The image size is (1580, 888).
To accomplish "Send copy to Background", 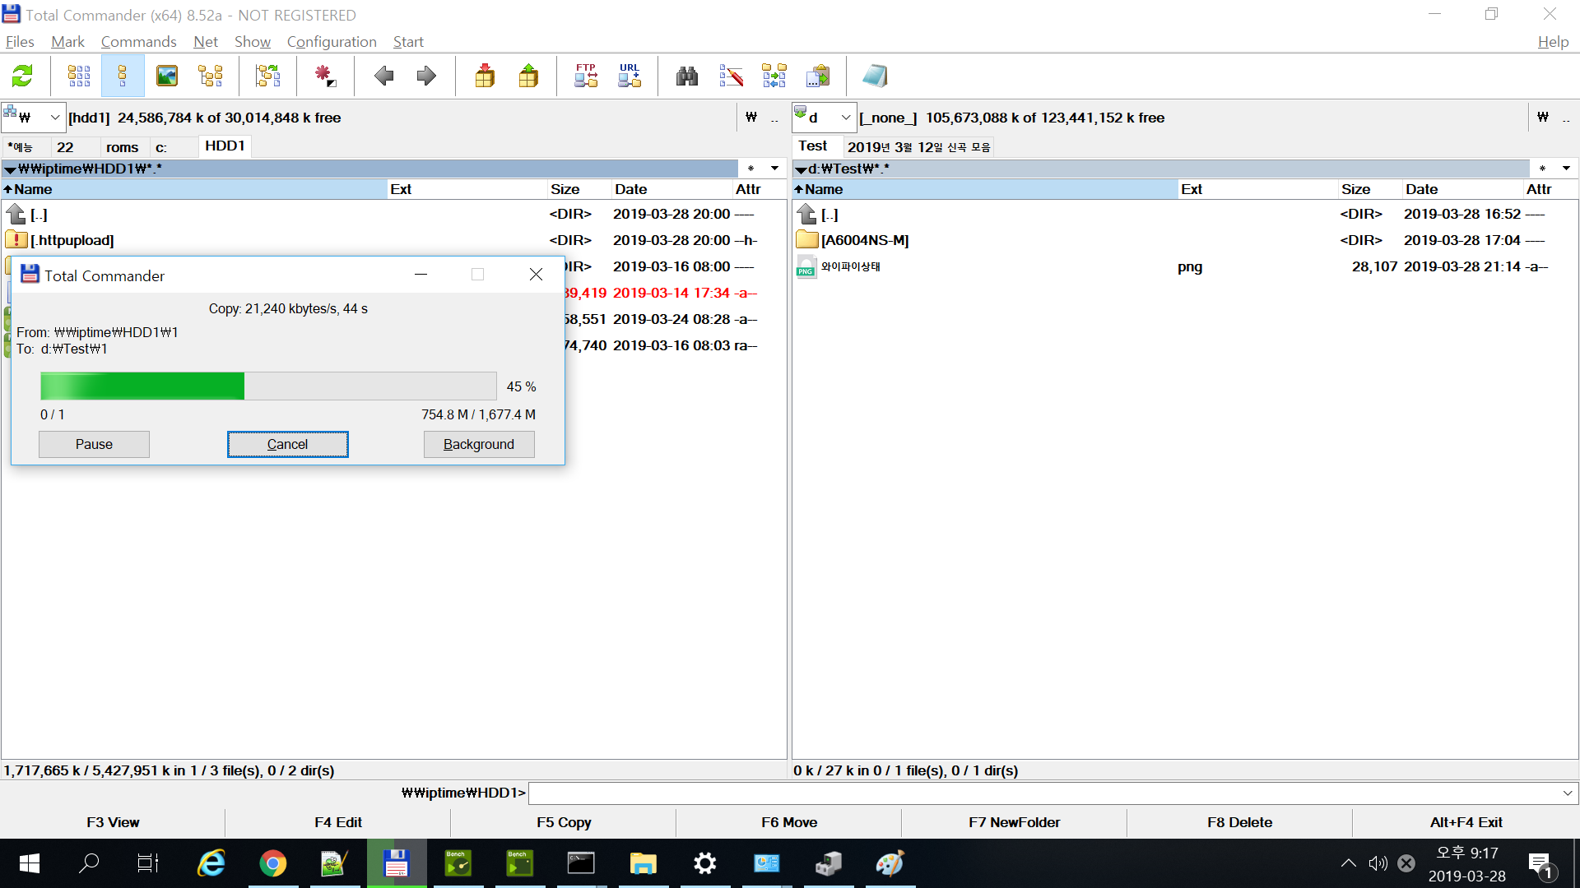I will 479,445.
